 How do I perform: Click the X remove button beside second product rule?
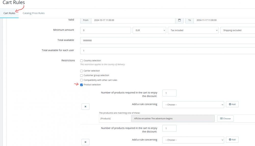point(85,142)
